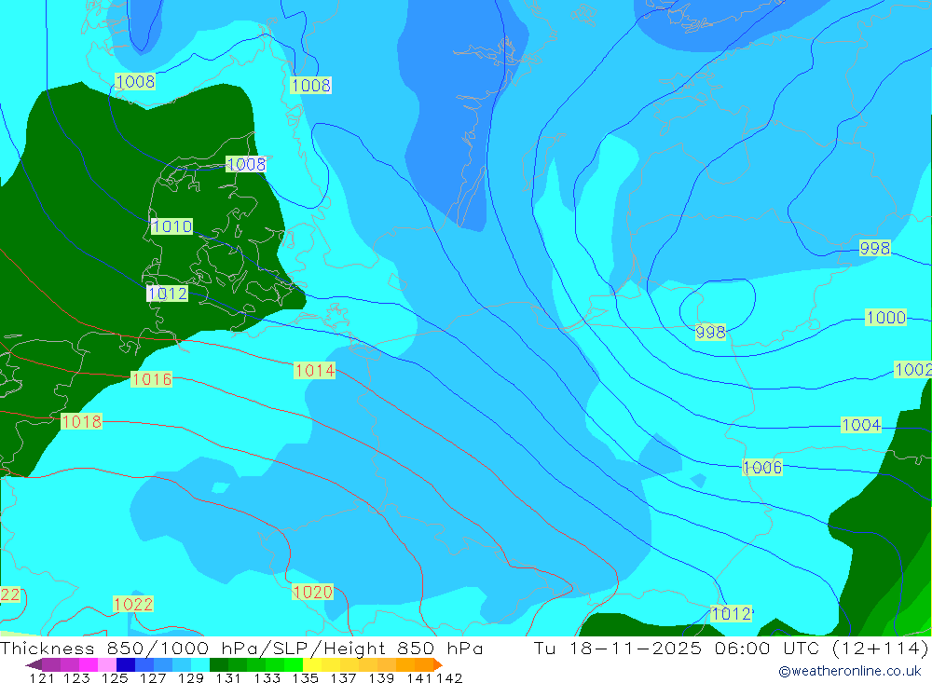
Task: Click the orange arrow tip ending the legend
Action: (438, 664)
